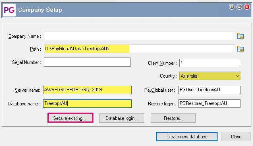Image resolution: width=253 pixels, height=146 pixels.
Task: Focus the Company Name input field
Action: click(x=139, y=36)
